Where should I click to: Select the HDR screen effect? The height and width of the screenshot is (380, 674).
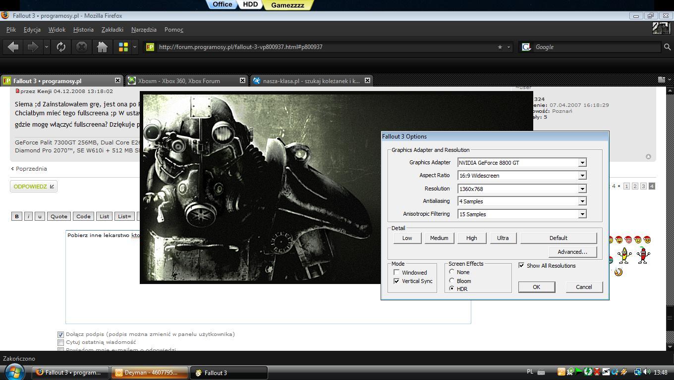point(451,288)
